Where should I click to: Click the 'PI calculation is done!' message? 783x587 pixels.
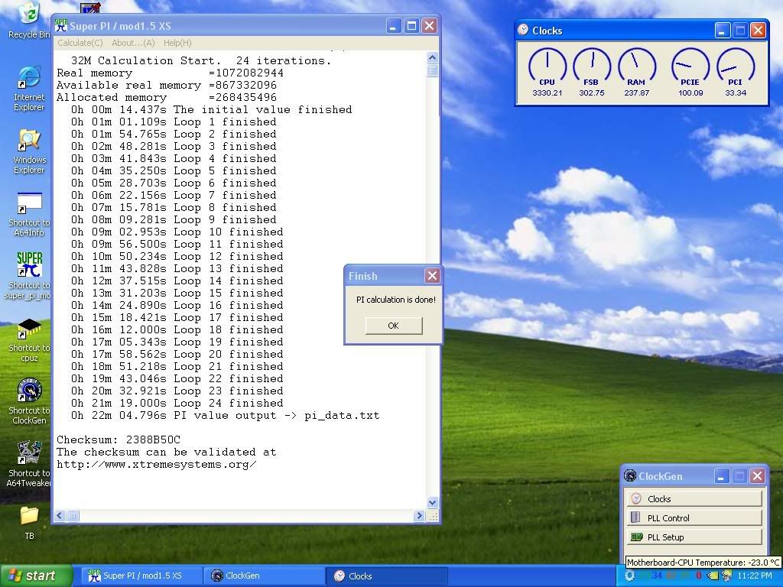click(395, 300)
